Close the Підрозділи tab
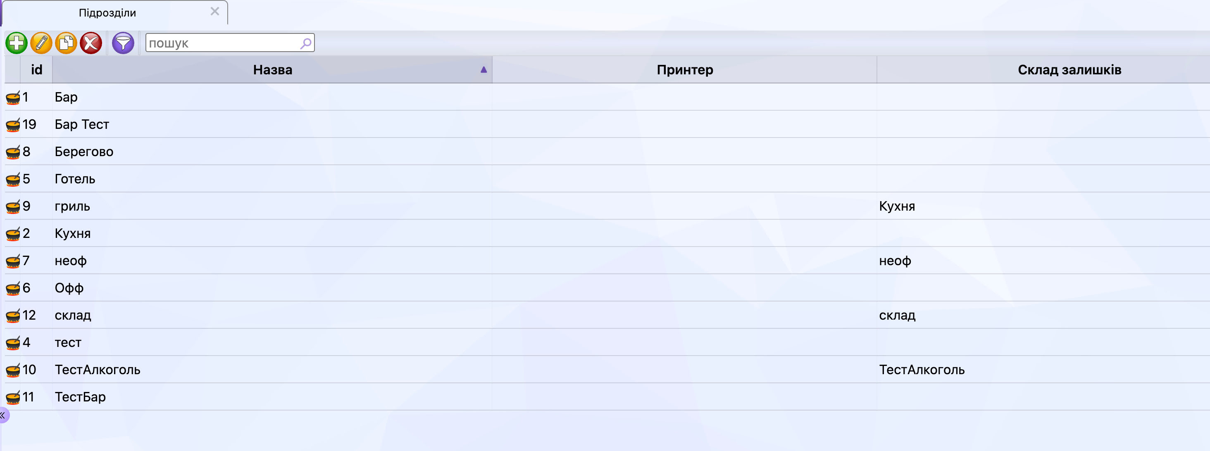Screen dimensions: 1210x451 [214, 11]
